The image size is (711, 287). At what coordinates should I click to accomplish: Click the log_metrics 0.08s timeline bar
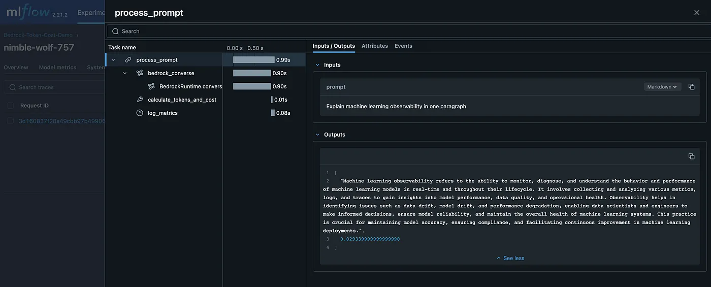(x=273, y=113)
